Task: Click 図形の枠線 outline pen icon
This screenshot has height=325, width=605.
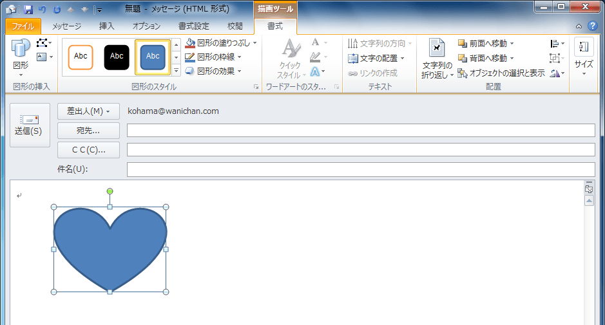Action: coord(190,57)
